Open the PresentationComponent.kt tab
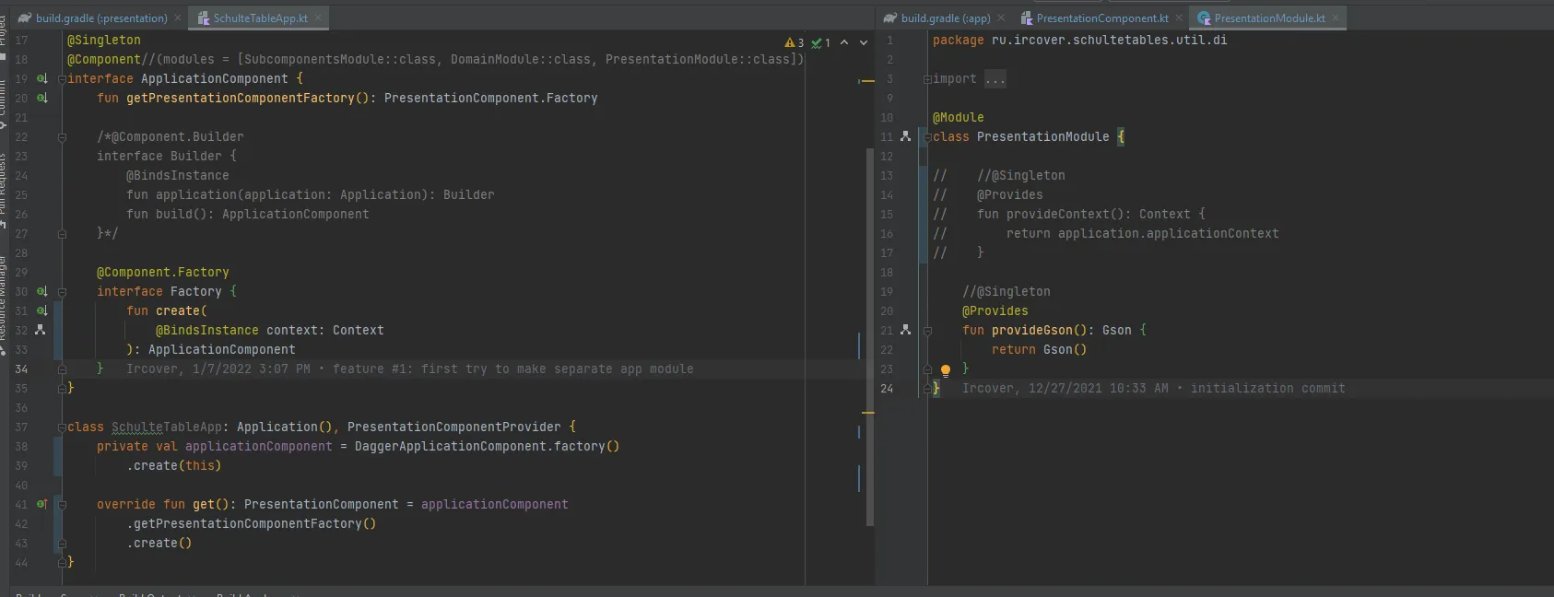The height and width of the screenshot is (597, 1554). (x=1101, y=18)
